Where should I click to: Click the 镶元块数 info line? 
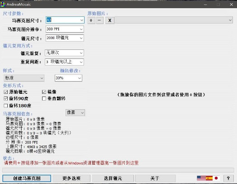click(38, 133)
